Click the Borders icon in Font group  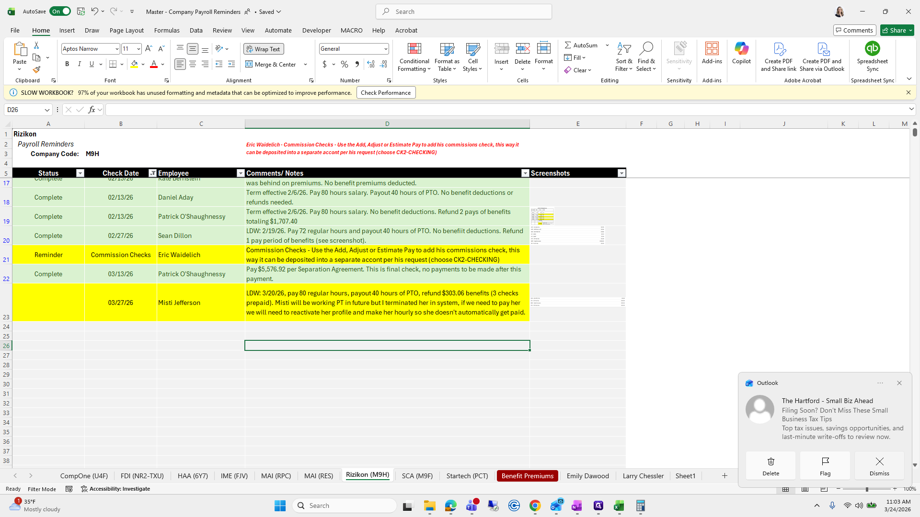113,64
